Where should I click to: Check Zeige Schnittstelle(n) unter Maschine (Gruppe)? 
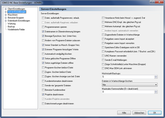coord(103,64)
